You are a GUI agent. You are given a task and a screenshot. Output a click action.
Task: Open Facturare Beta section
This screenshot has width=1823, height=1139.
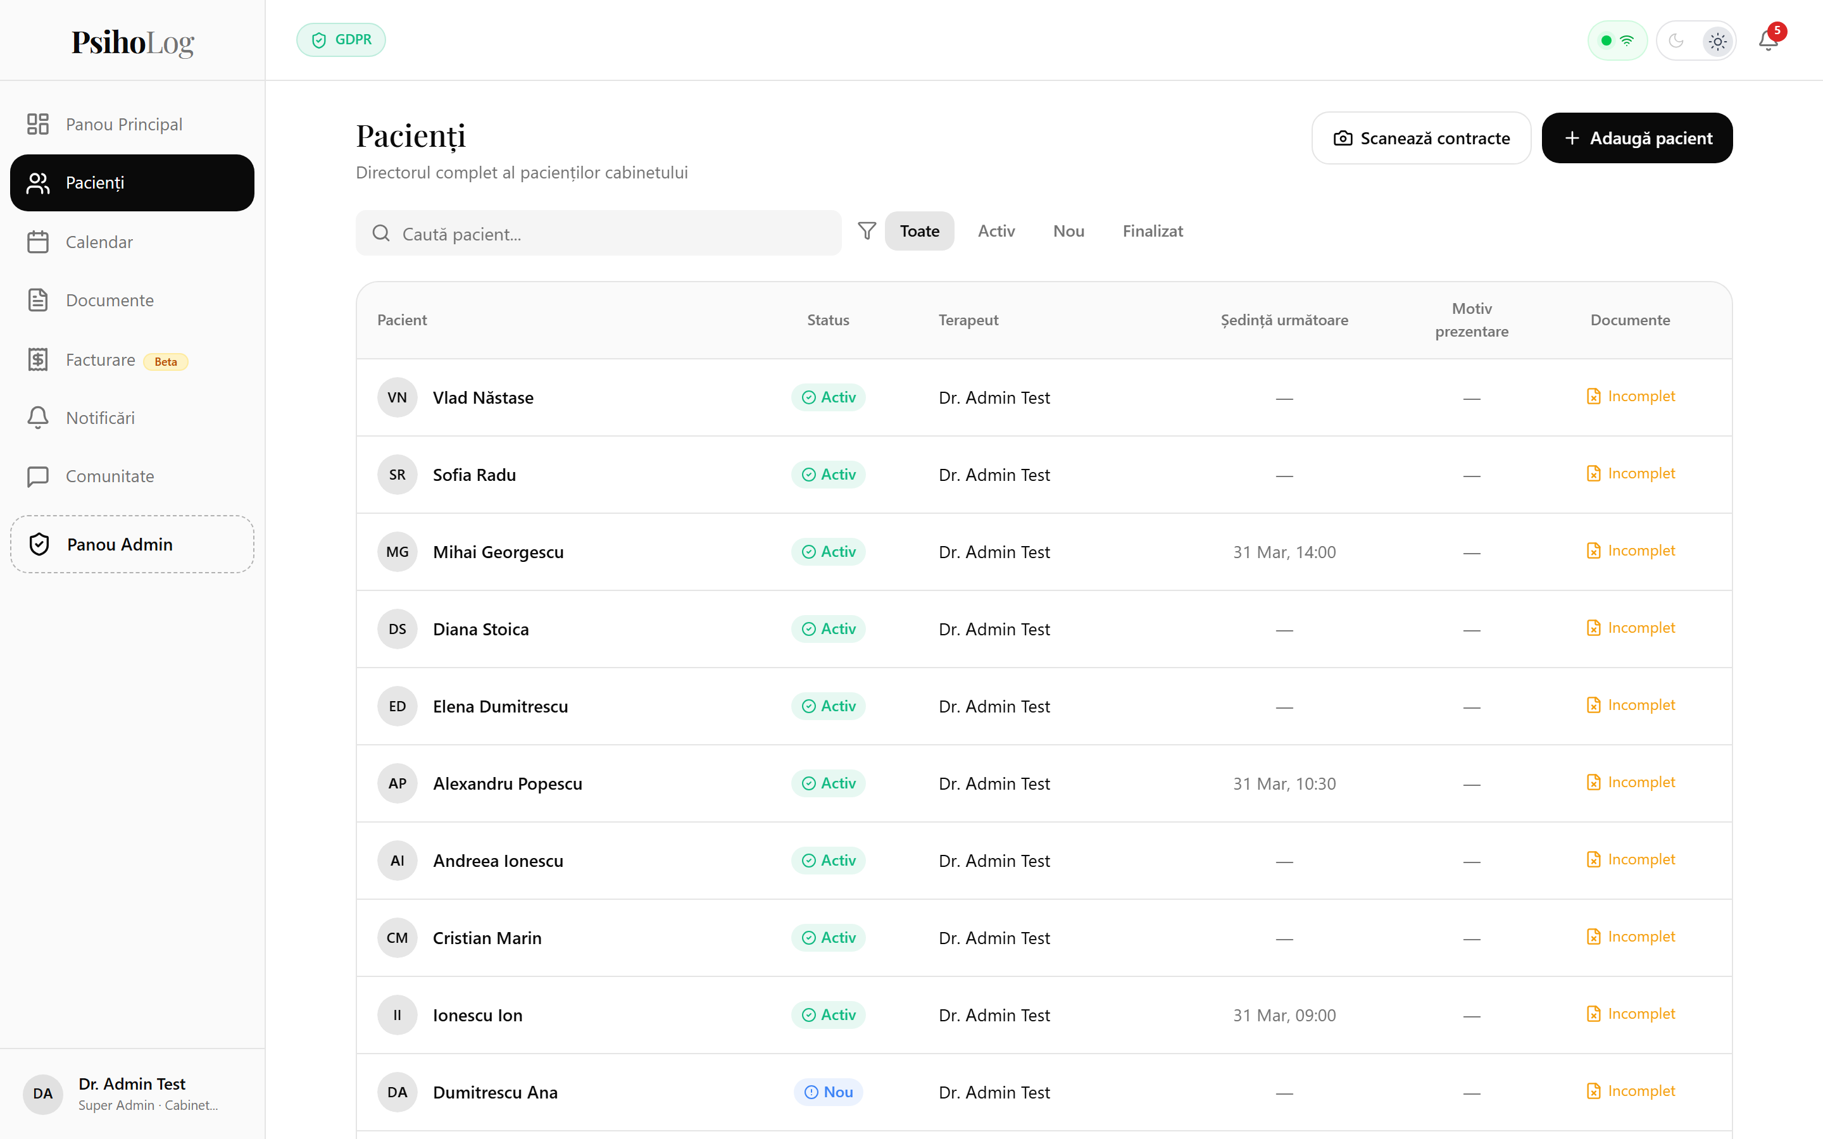[x=100, y=360]
